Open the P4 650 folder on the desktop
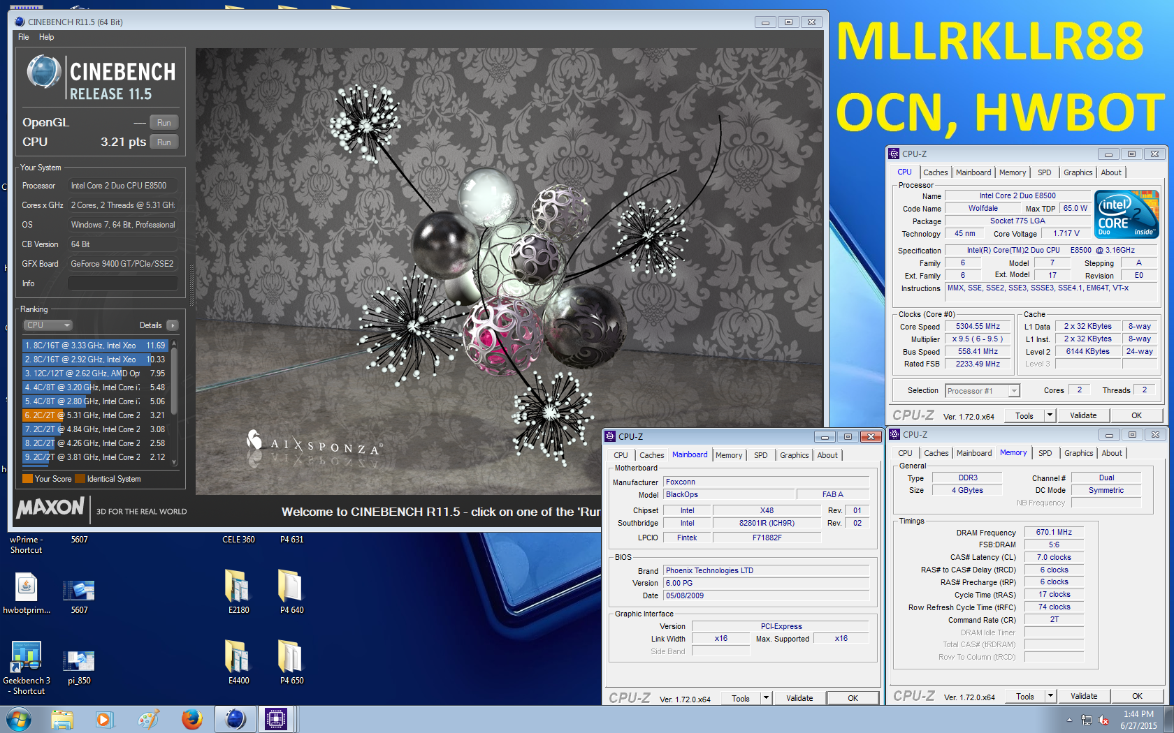The image size is (1174, 733). (x=291, y=662)
